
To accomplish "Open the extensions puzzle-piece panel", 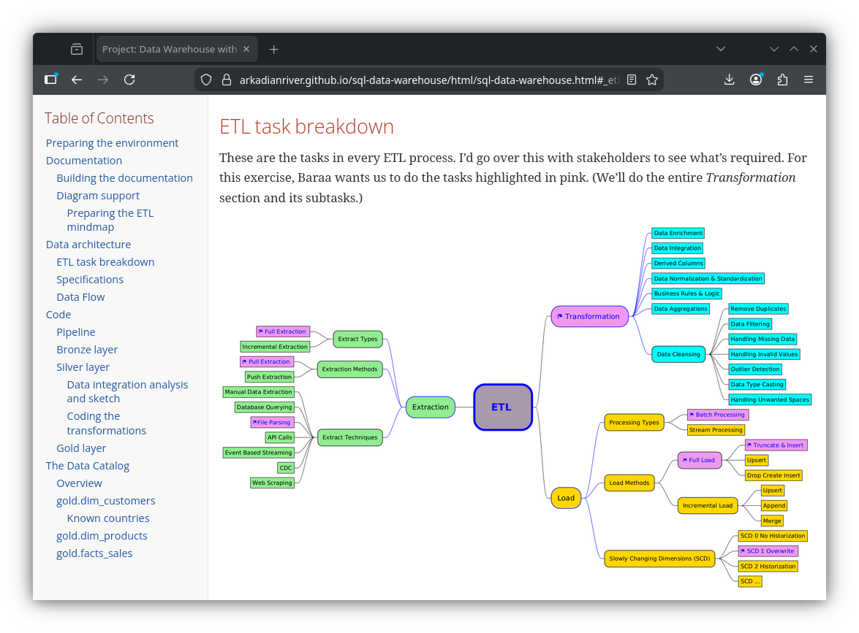I will point(782,80).
